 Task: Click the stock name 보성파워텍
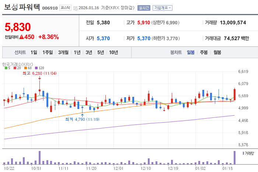(x=22, y=7)
